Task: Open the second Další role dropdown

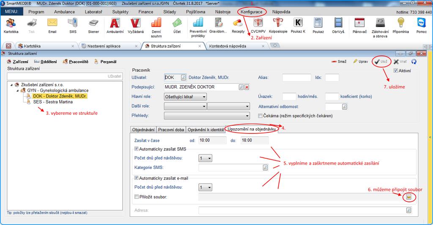Action: pyautogui.click(x=228, y=106)
